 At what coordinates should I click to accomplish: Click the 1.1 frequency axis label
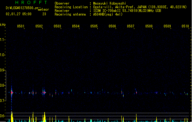(2, 40)
